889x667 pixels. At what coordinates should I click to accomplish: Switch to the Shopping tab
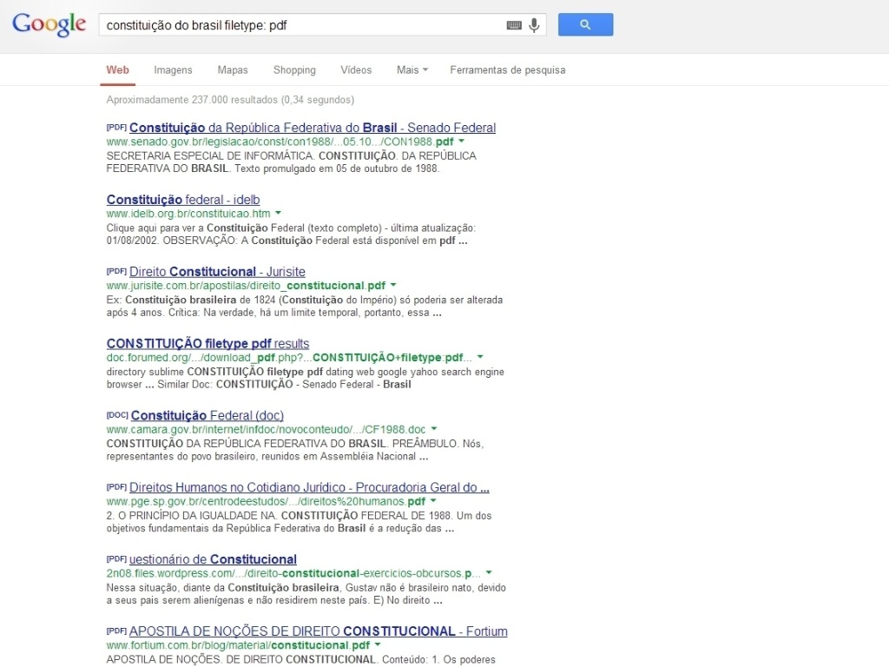294,69
